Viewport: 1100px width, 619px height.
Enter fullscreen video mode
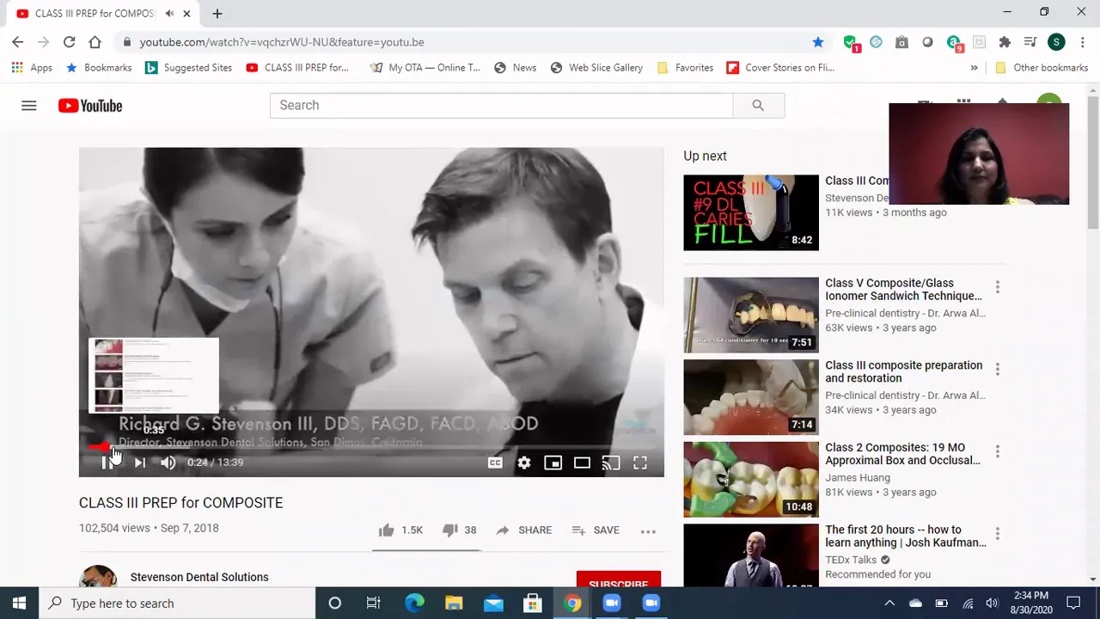click(640, 463)
